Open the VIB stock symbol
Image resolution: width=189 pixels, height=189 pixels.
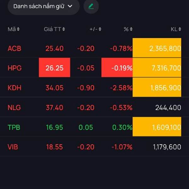point(14,147)
